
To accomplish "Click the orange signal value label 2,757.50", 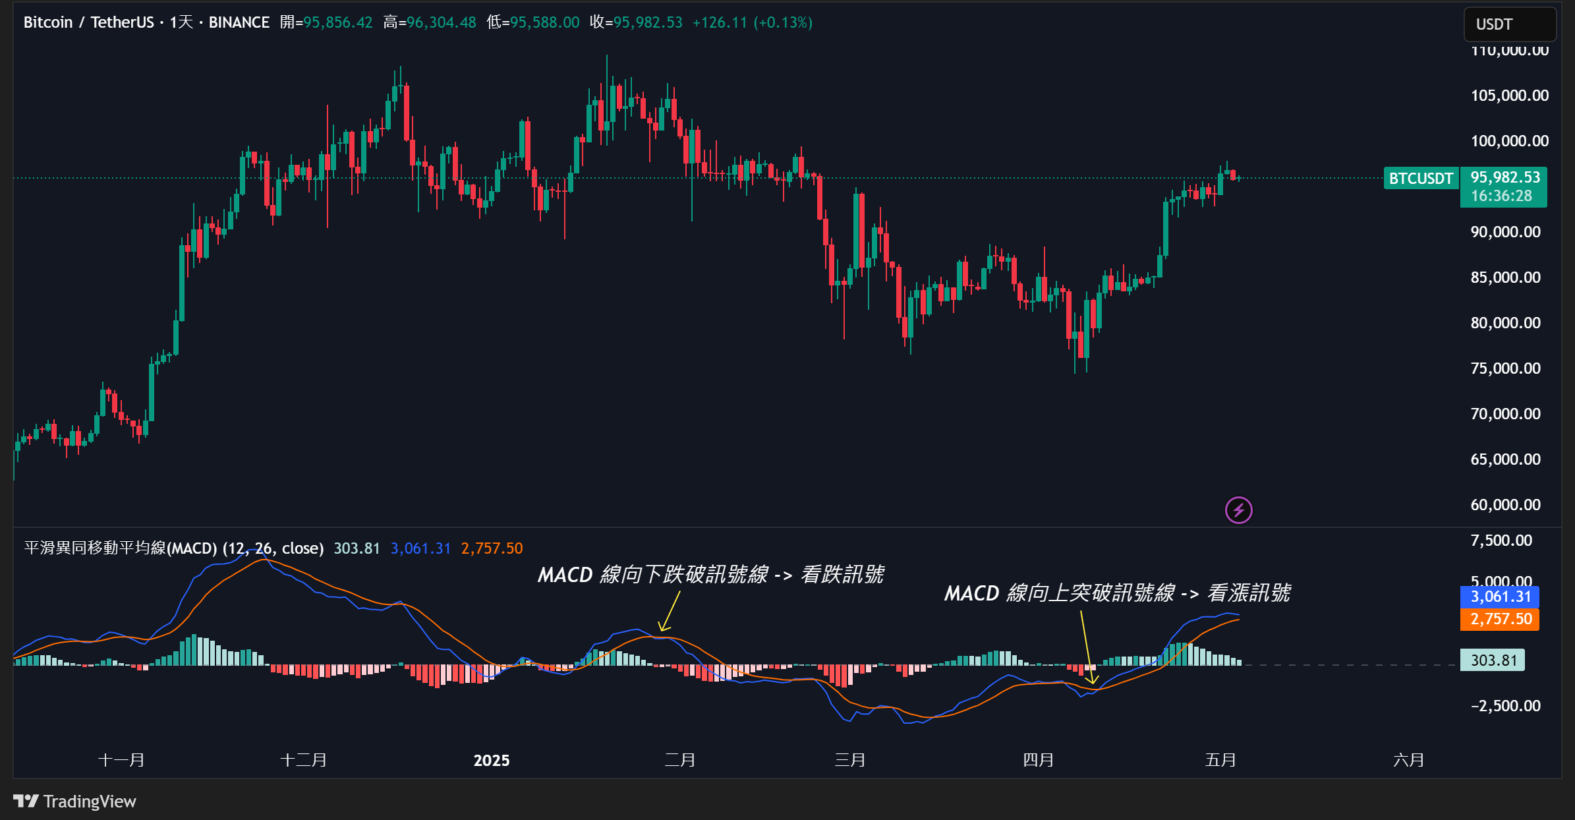I will pos(1500,619).
